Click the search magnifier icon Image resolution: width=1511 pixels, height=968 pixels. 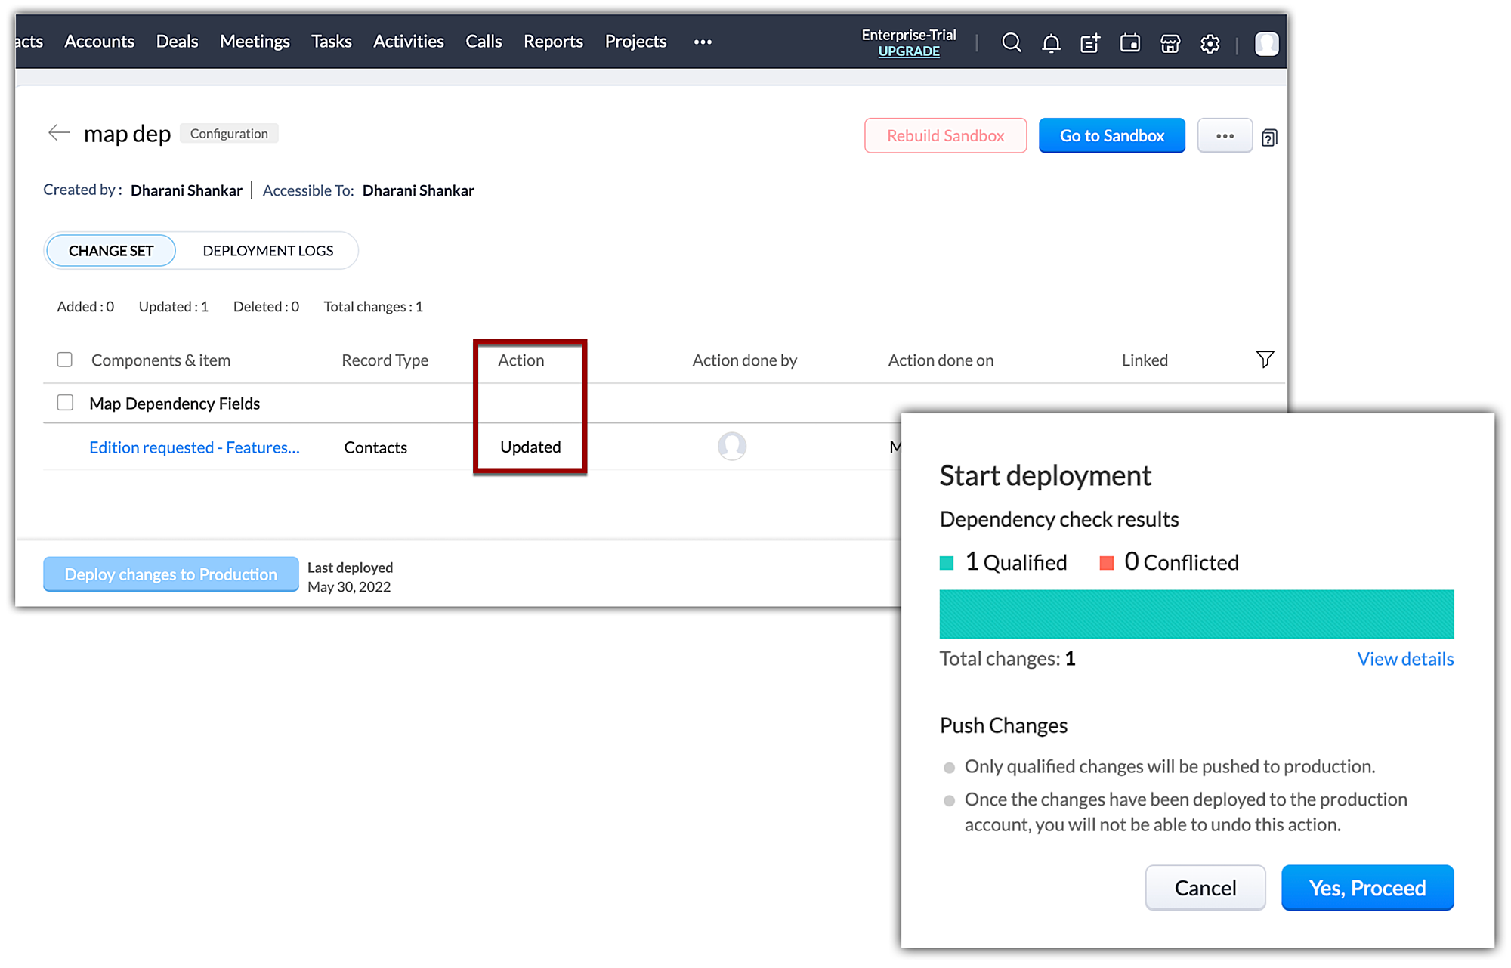tap(1011, 43)
